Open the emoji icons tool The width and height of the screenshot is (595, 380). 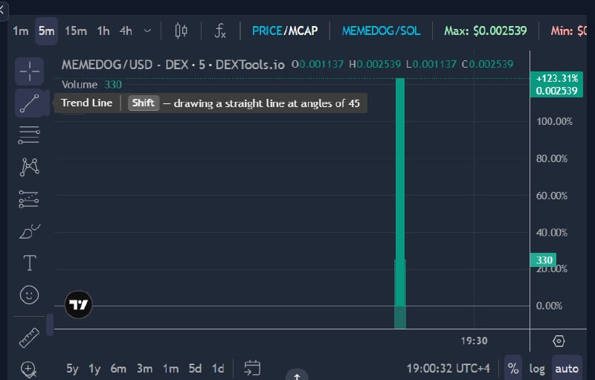(x=29, y=294)
